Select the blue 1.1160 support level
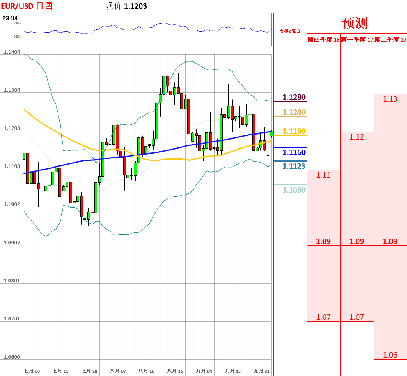The height and width of the screenshot is (376, 407). click(294, 152)
